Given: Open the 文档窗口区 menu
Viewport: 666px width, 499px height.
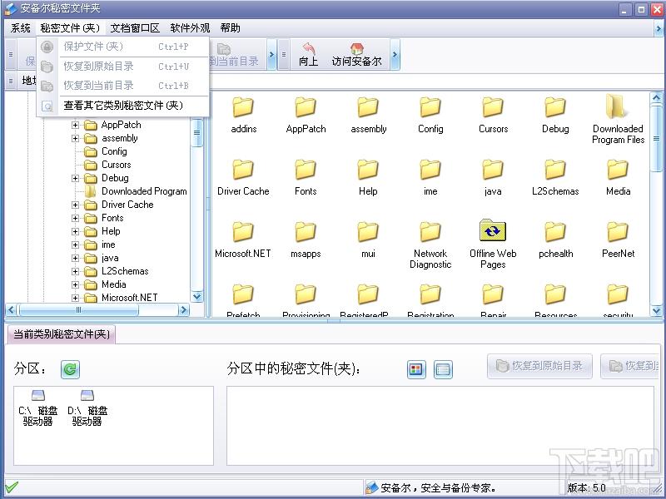Looking at the screenshot, I should click(135, 28).
